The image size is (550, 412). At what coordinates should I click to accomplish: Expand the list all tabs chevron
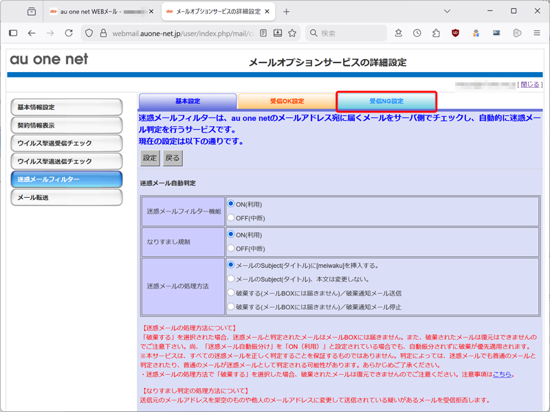pyautogui.click(x=448, y=12)
